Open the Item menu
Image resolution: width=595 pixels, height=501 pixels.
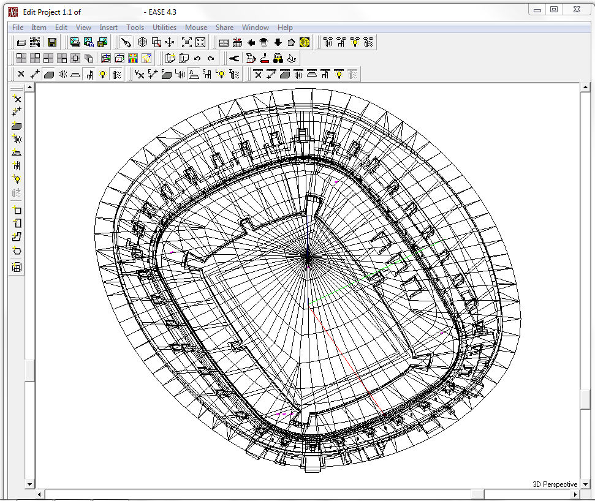pyautogui.click(x=39, y=28)
